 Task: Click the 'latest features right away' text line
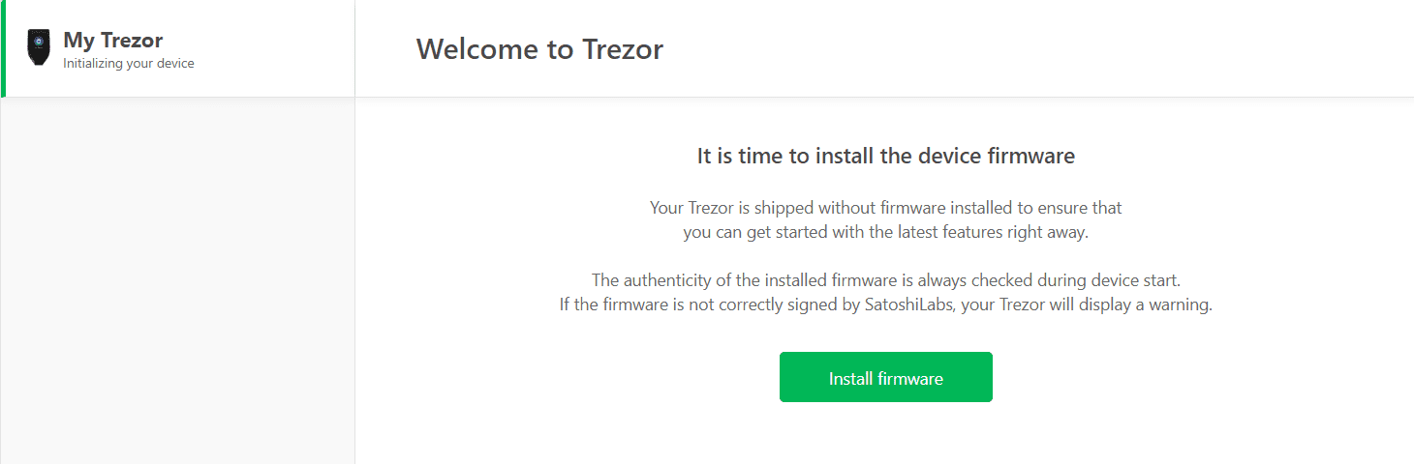[885, 232]
